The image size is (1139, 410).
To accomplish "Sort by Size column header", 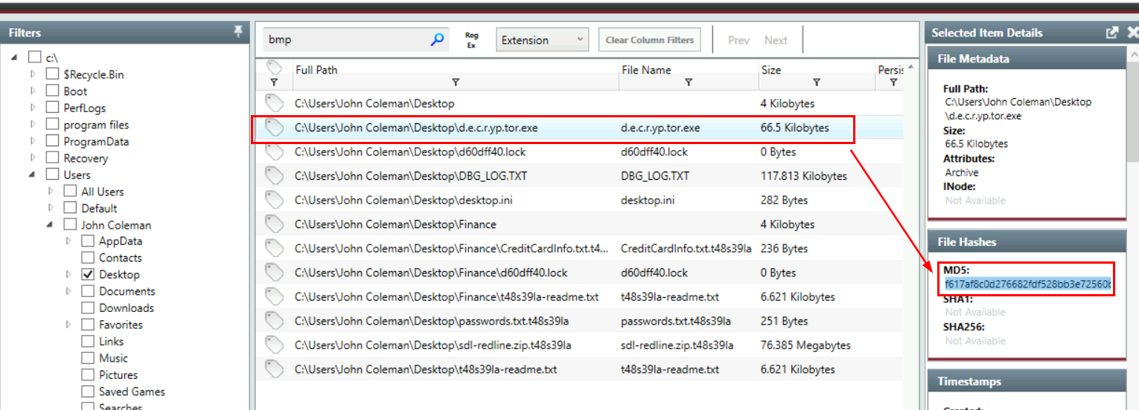I will [x=770, y=70].
